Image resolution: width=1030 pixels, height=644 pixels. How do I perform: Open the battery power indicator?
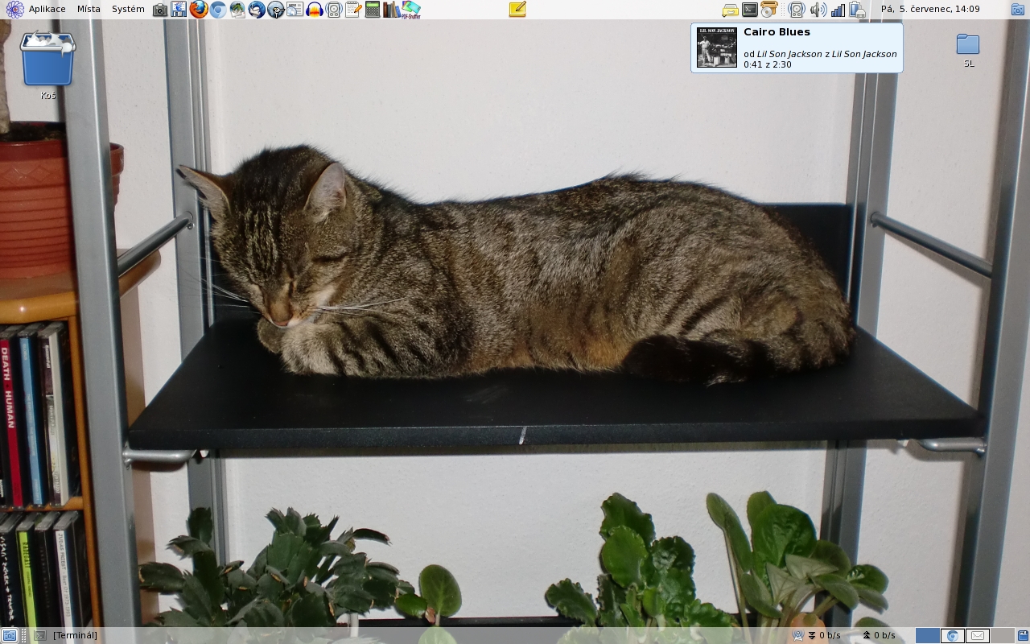857,10
